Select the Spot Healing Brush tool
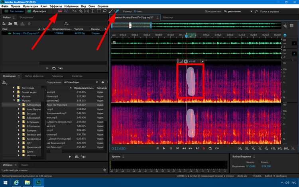The width and height of the screenshot is (299, 187). coord(116,11)
